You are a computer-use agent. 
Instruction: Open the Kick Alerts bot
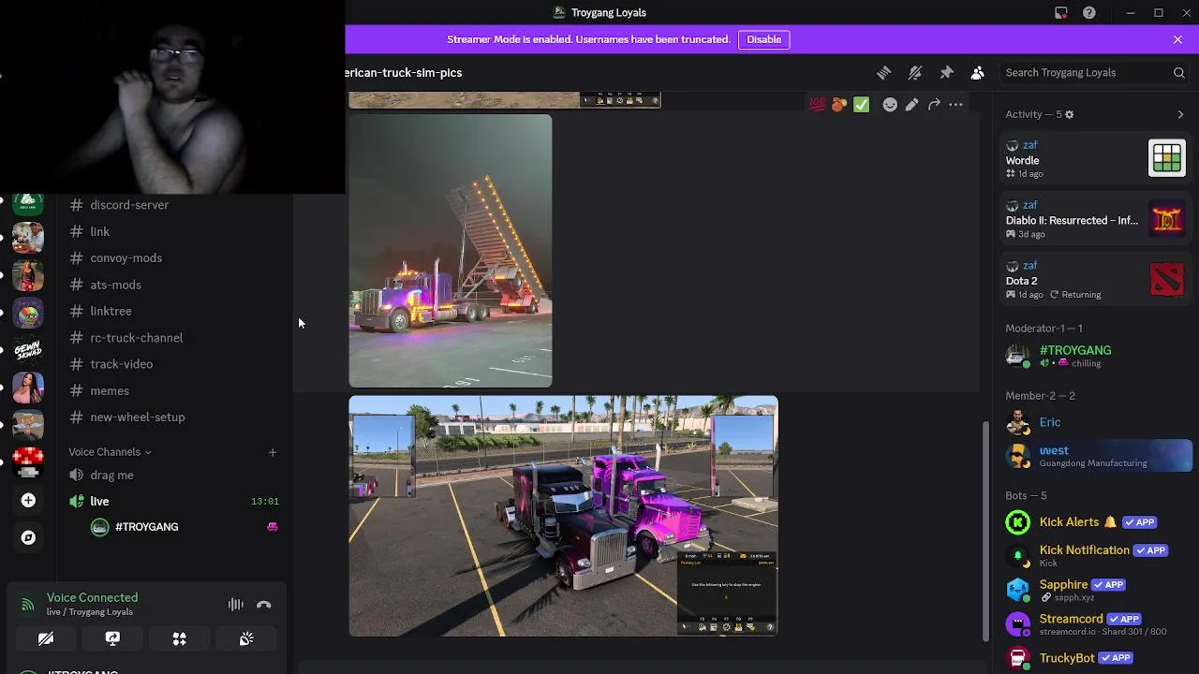[x=1096, y=522]
